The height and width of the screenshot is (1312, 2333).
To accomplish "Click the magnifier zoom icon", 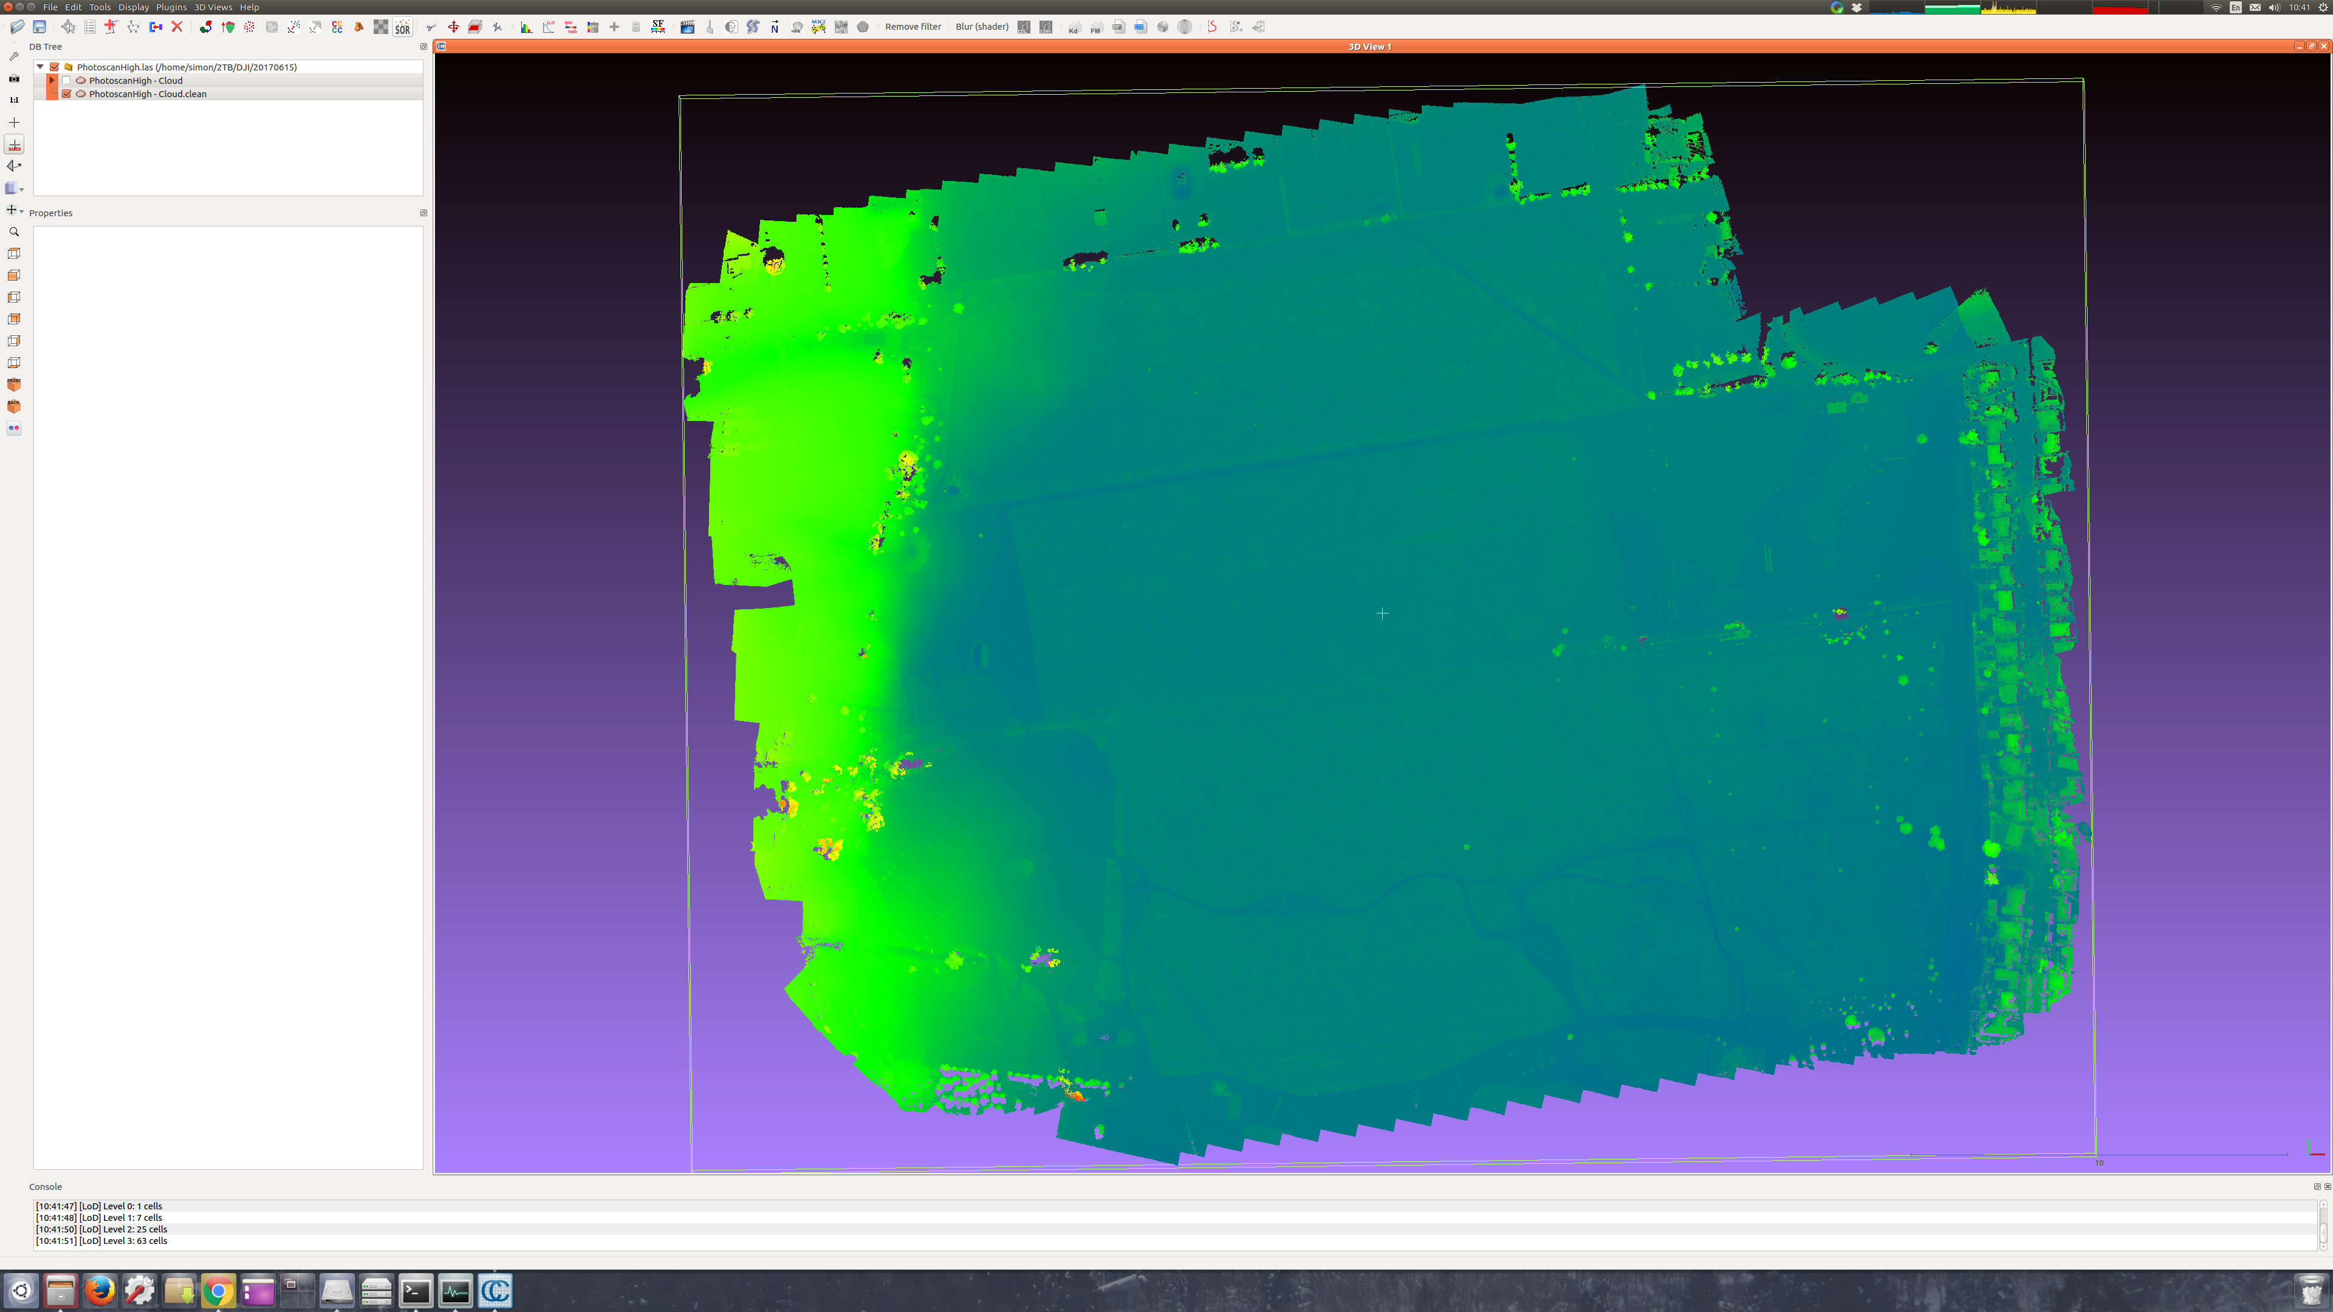I will pyautogui.click(x=13, y=232).
